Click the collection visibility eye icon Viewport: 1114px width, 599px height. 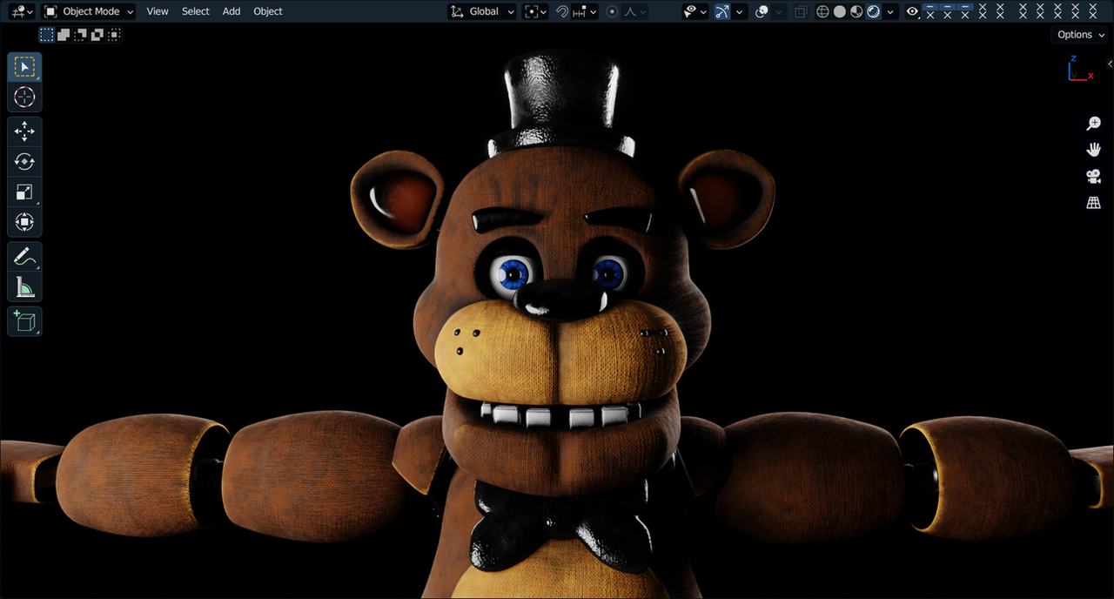click(912, 11)
